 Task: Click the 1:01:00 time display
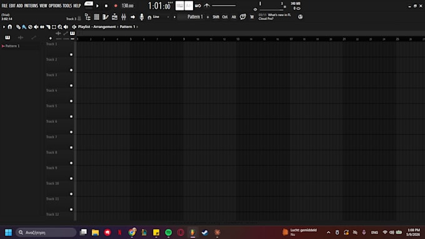(159, 6)
